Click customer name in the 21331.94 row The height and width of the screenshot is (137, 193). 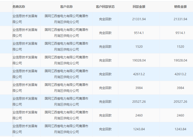click(66, 19)
